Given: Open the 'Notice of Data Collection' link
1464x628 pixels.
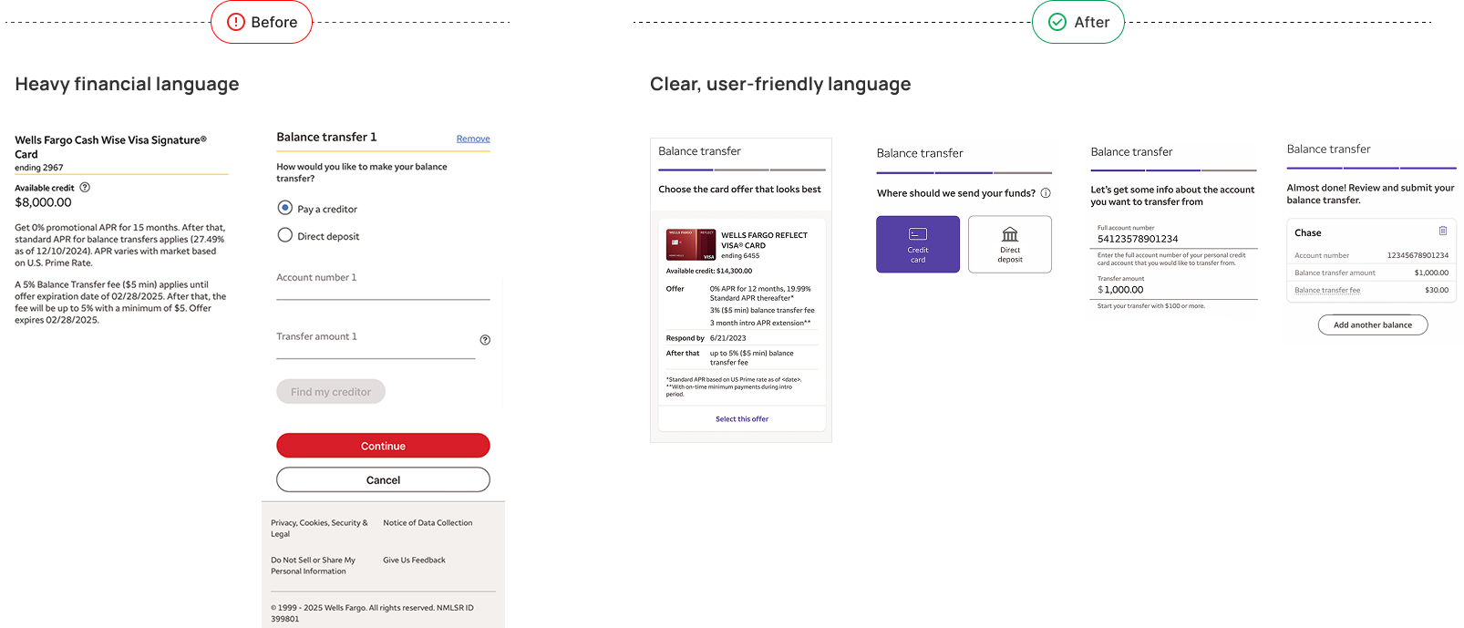Looking at the screenshot, I should click(428, 523).
